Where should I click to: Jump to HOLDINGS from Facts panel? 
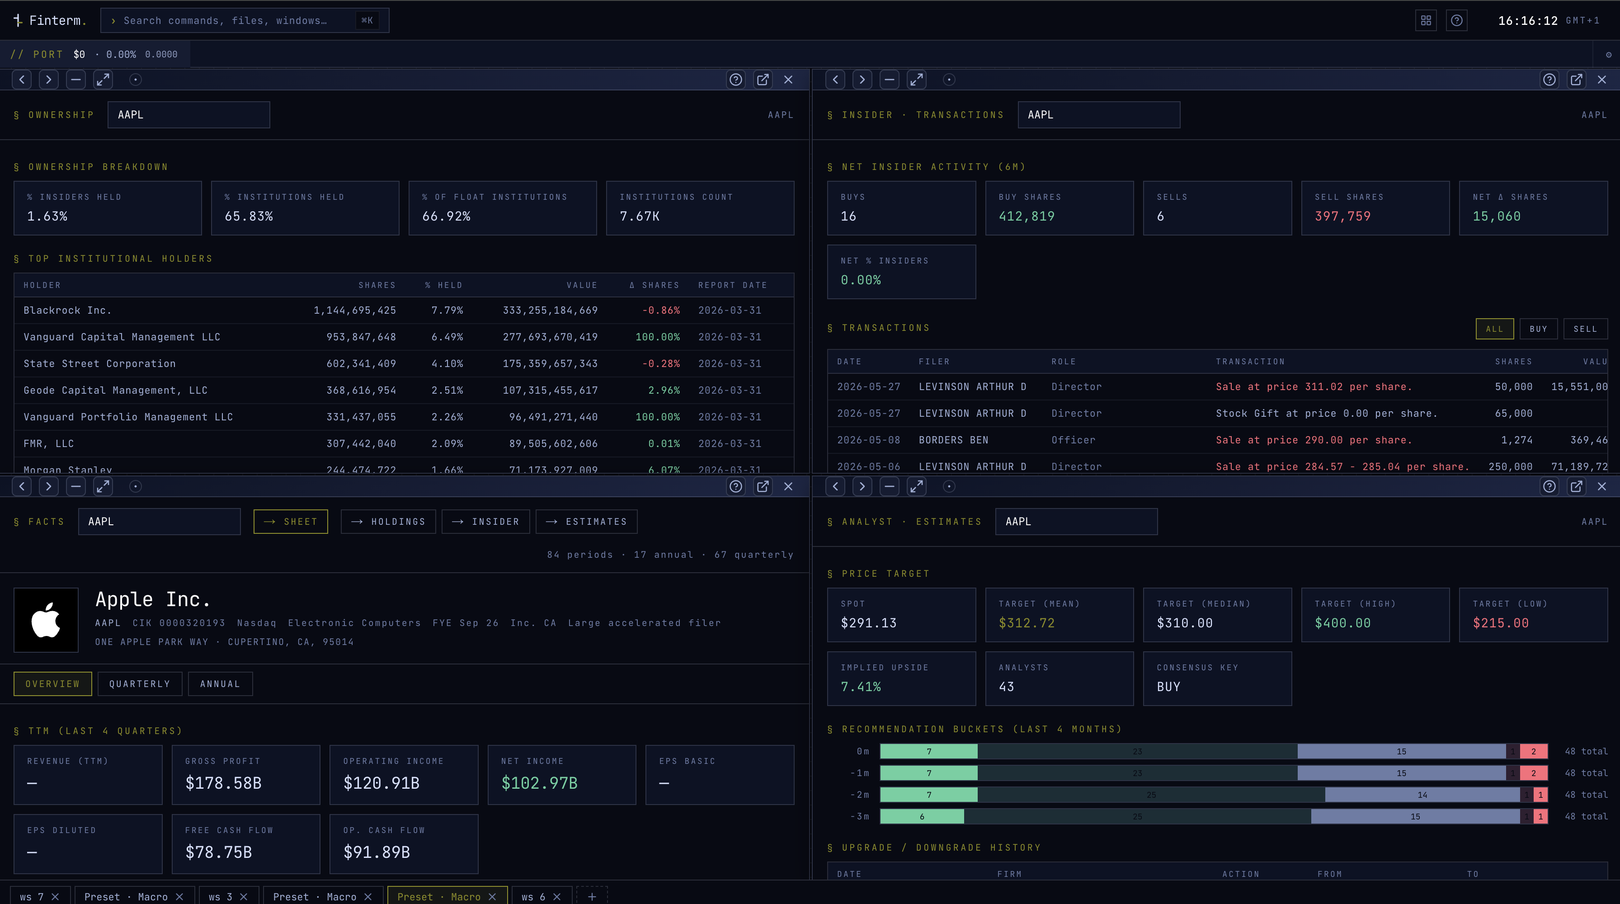click(x=388, y=522)
